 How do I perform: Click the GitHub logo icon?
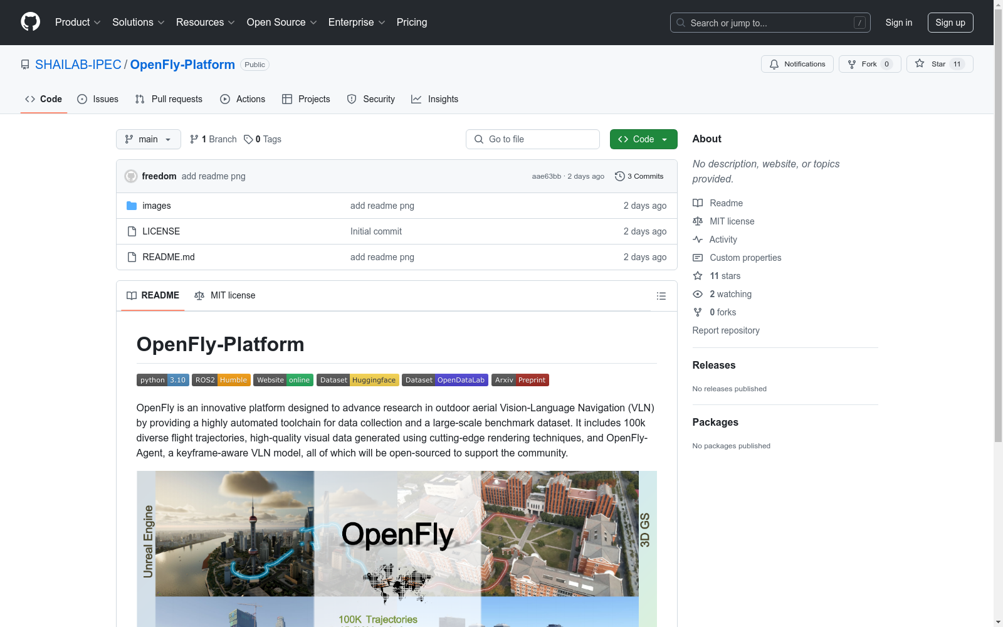coord(30,22)
